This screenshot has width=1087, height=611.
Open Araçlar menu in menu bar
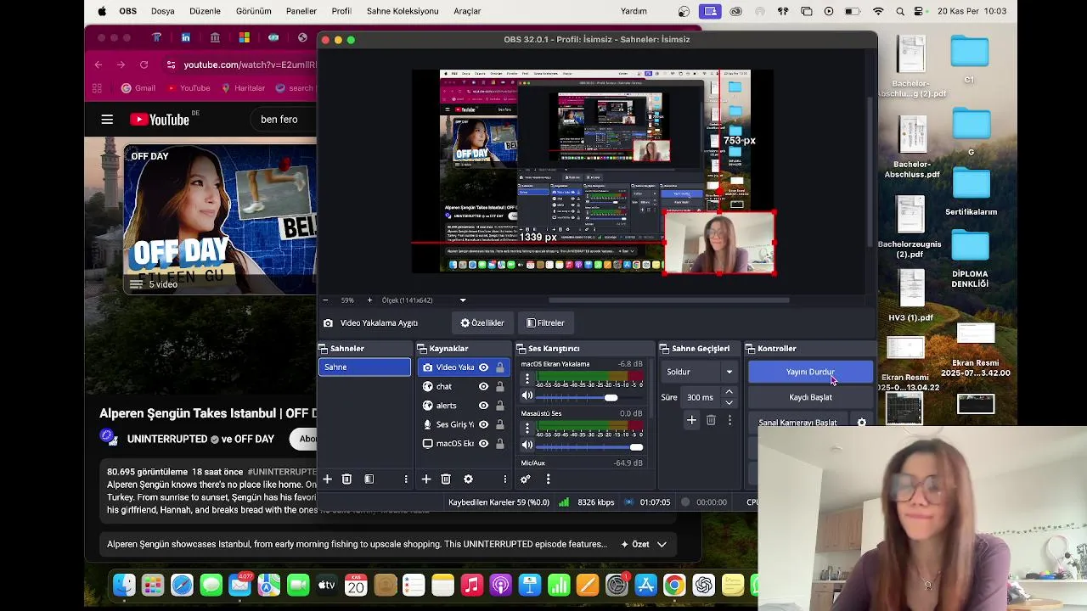coord(467,11)
